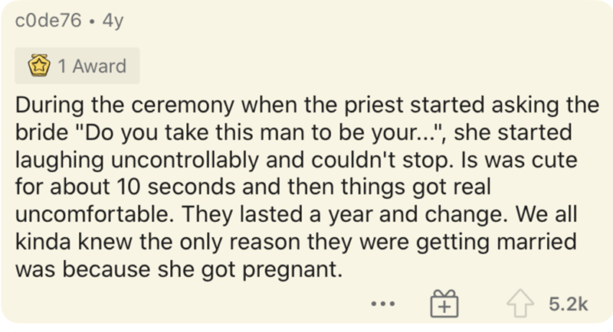The image size is (613, 332).
Task: Click the gold star award icon
Action: tap(39, 65)
